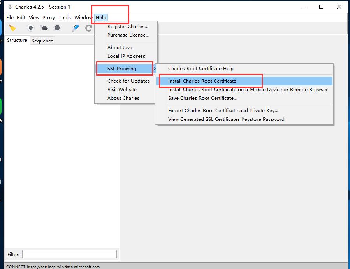Image resolution: width=350 pixels, height=269 pixels.
Task: Open Charles Root Certificate Help
Action: (x=244, y=69)
